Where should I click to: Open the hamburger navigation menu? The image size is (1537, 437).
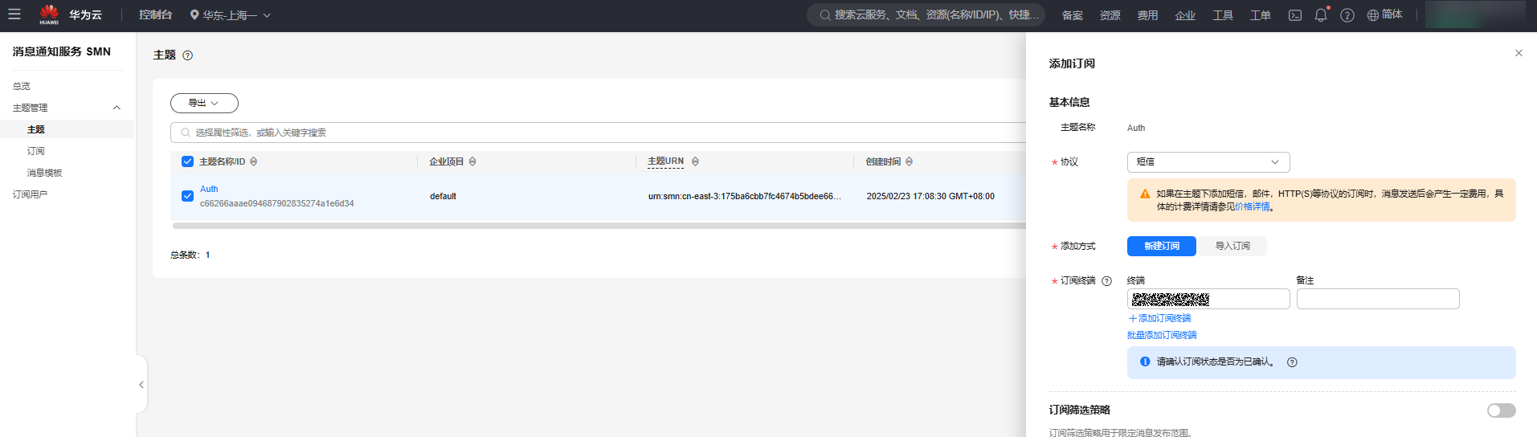click(x=14, y=14)
